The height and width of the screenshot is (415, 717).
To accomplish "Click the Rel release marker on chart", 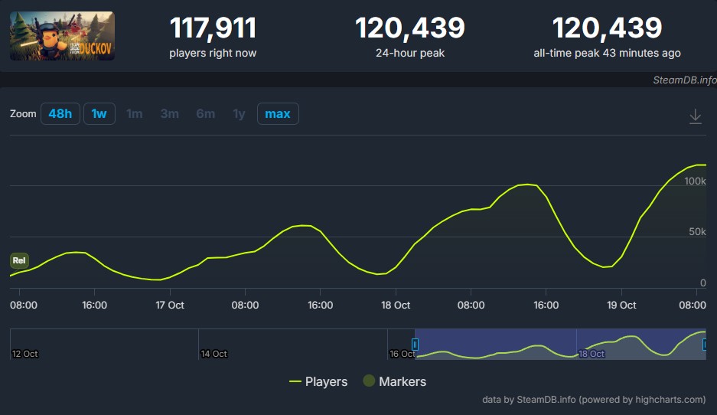I will (19, 260).
